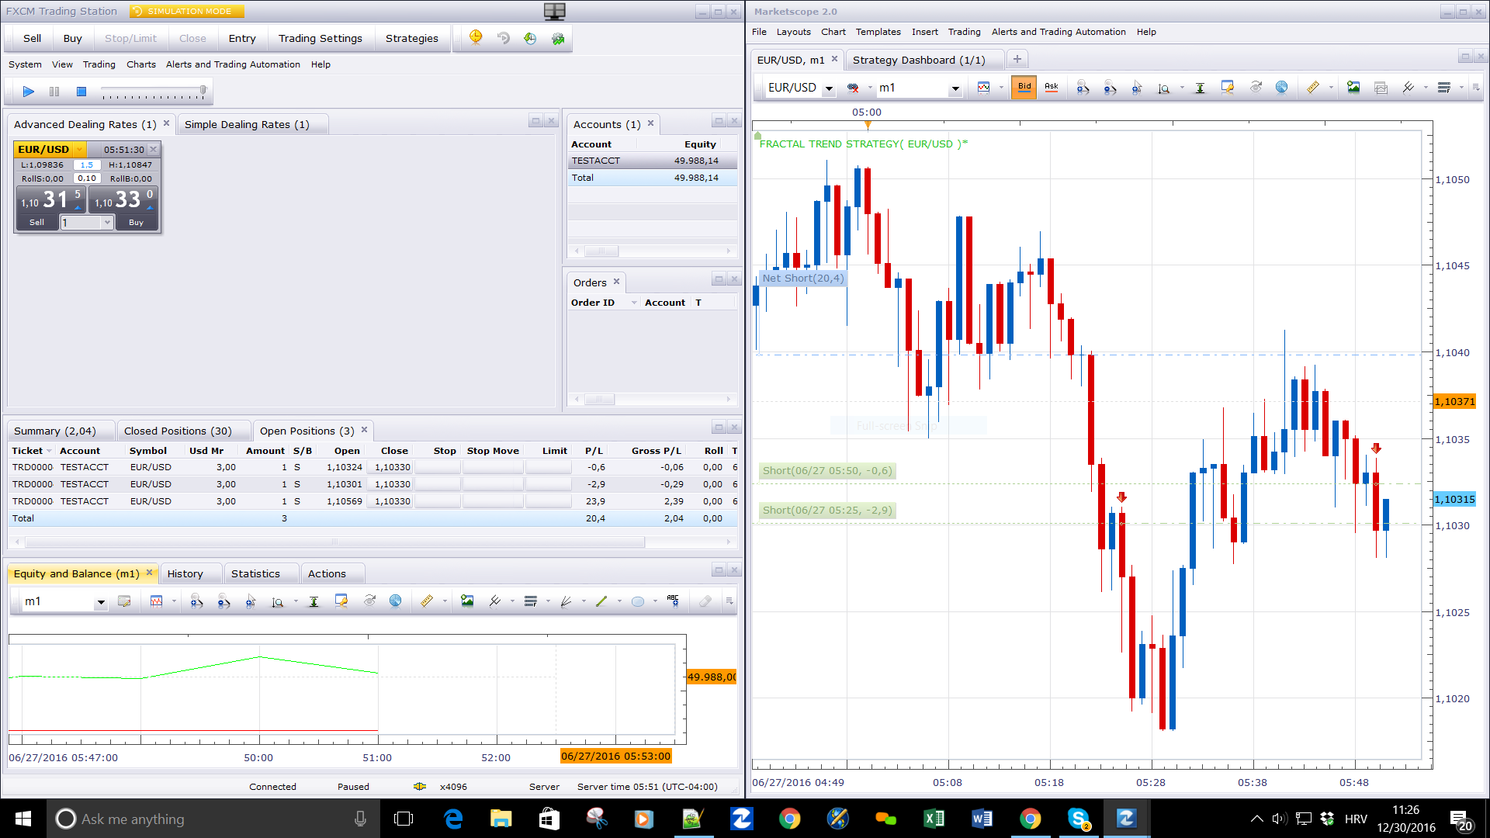Click the Marketscope cursor zoom tool
Image resolution: width=1490 pixels, height=838 pixels.
[x=1137, y=88]
